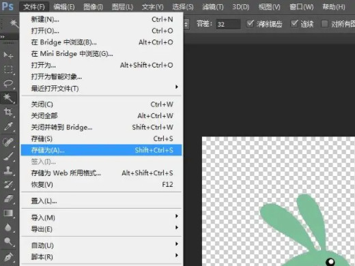Open the 编辑(E) menu
The height and width of the screenshot is (266, 355).
pyautogui.click(x=64, y=7)
